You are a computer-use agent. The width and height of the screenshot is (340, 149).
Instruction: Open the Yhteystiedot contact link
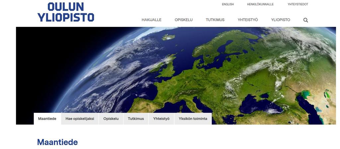point(298,4)
